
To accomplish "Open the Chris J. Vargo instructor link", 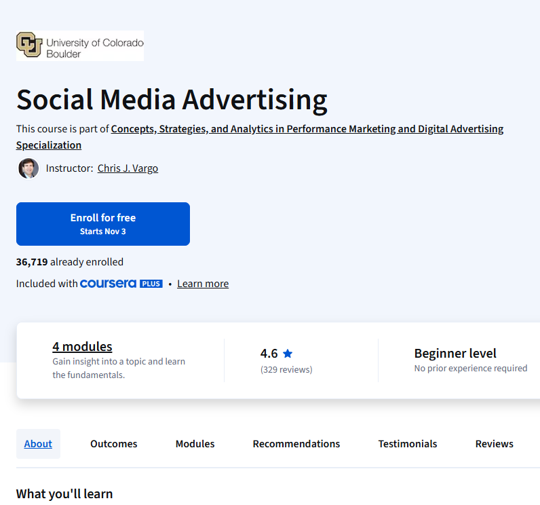I will coord(128,168).
